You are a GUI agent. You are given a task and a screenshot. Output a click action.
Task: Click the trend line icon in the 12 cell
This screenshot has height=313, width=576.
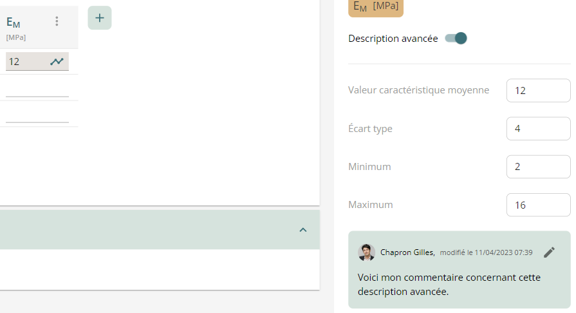tap(57, 62)
